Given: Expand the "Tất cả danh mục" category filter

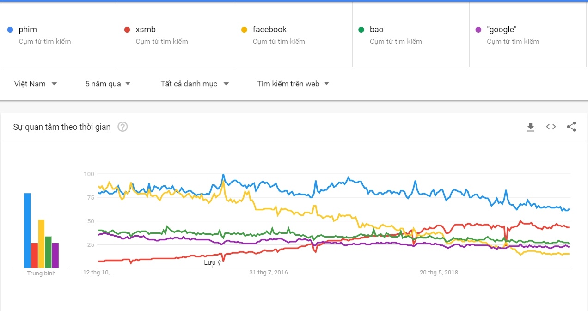Looking at the screenshot, I should (x=194, y=84).
